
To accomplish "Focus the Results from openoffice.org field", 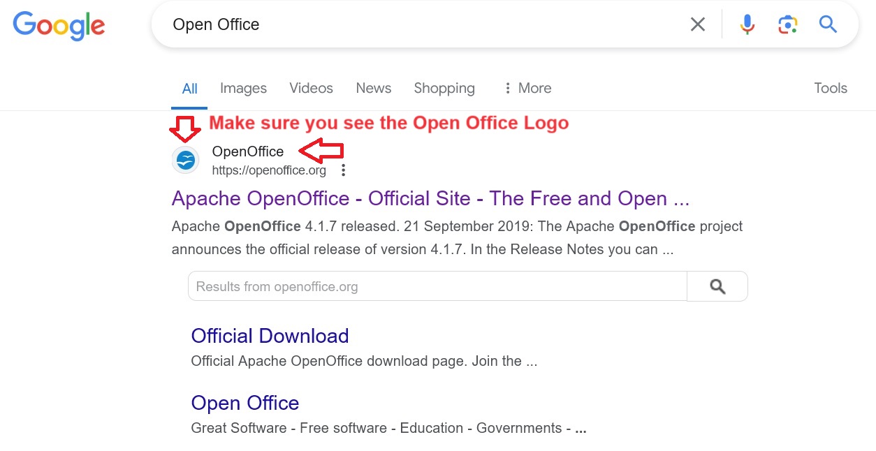I will [x=437, y=286].
